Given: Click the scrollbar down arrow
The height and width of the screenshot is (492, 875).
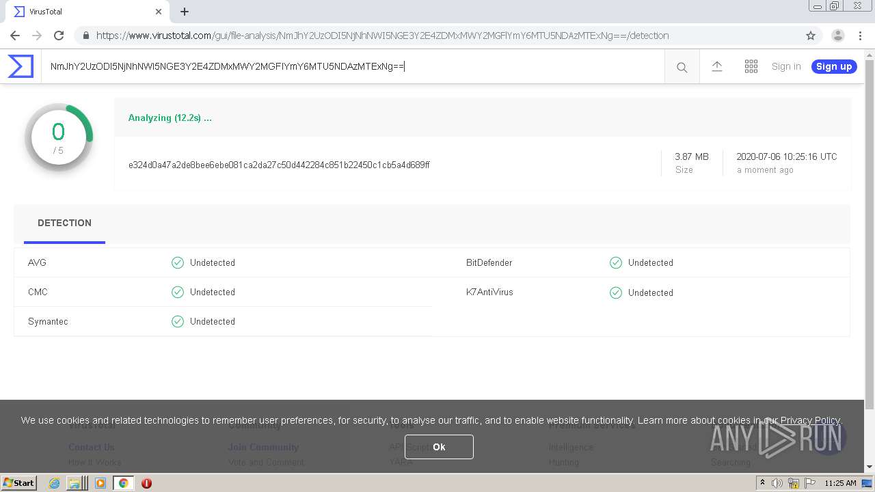Looking at the screenshot, I should (x=870, y=467).
